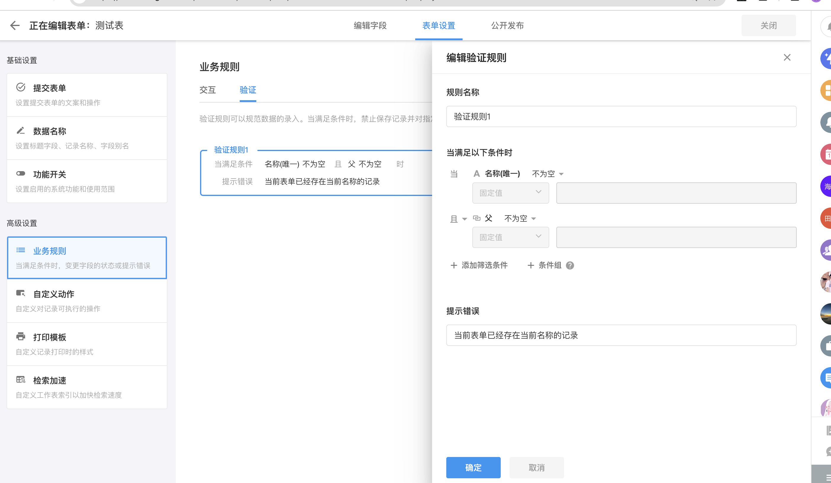Image resolution: width=831 pixels, height=483 pixels.
Task: Click the 规则名称 input field
Action: [x=621, y=116]
